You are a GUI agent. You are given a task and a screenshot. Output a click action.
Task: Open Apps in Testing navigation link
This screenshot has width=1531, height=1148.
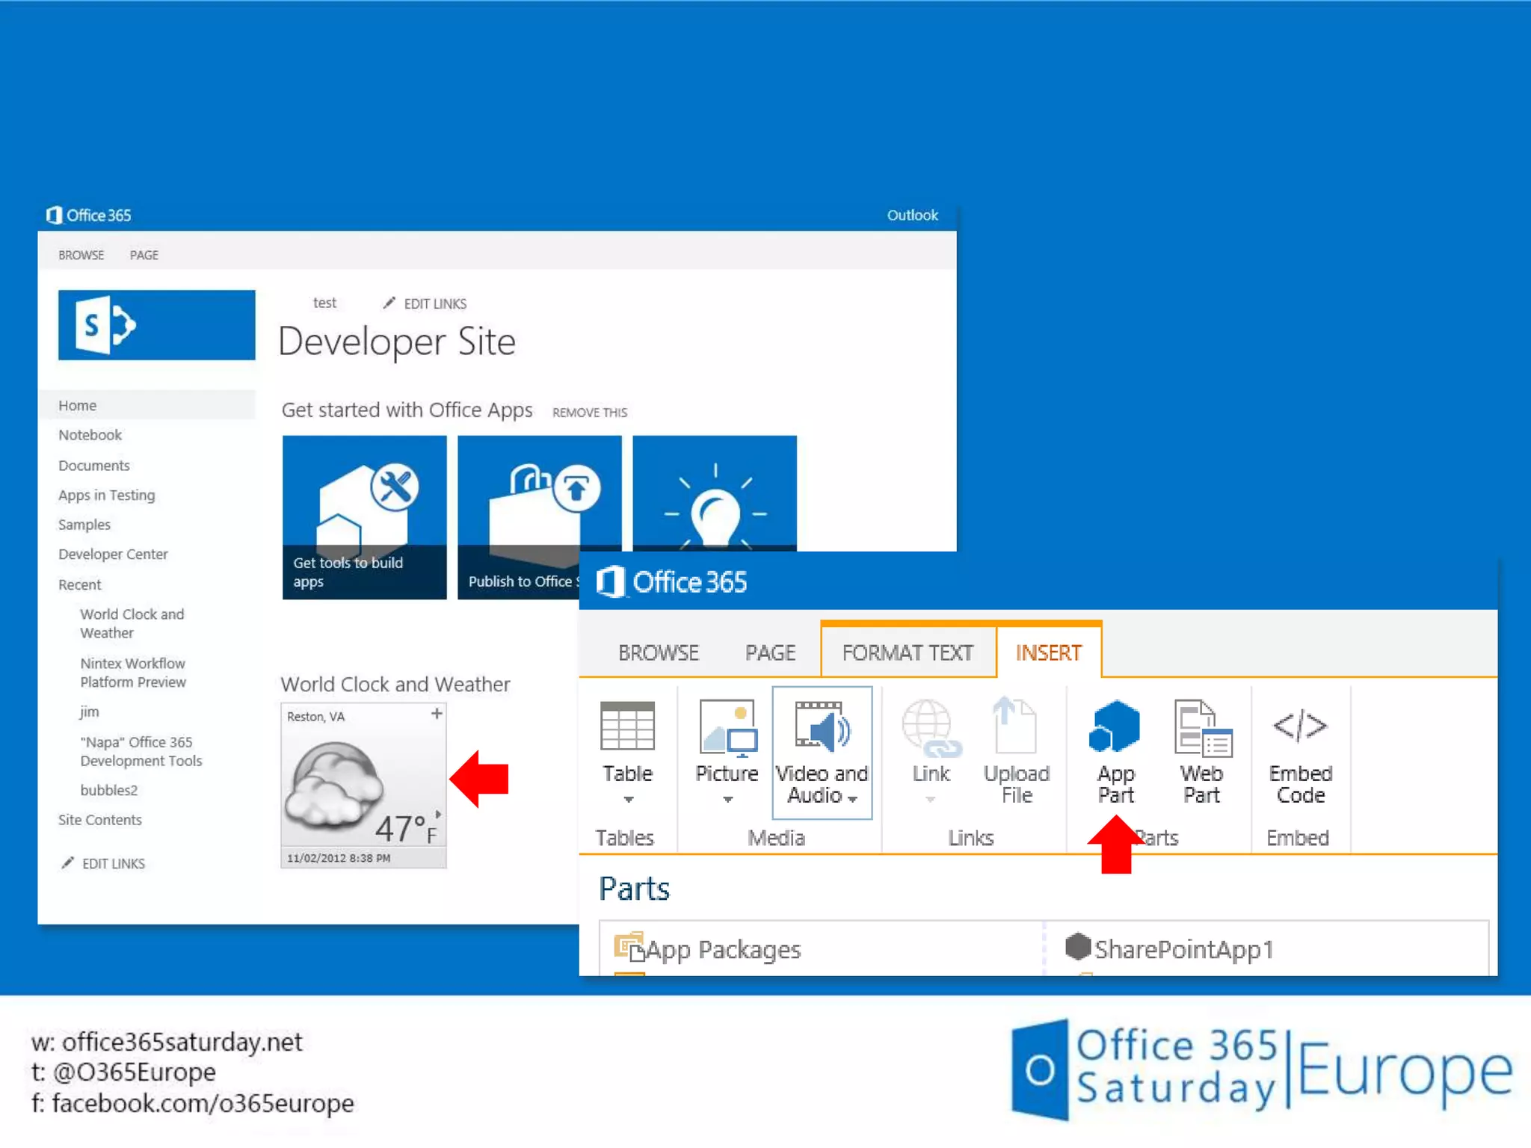tap(107, 495)
